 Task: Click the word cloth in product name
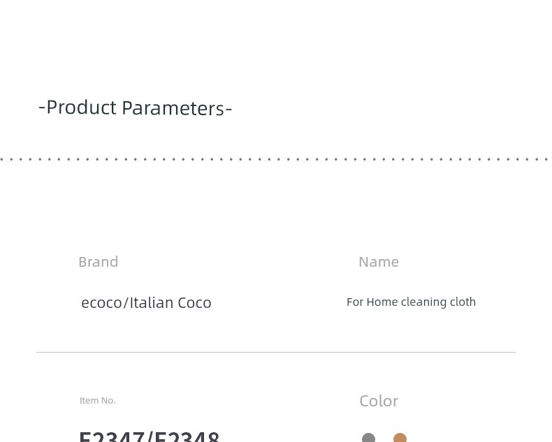463,302
